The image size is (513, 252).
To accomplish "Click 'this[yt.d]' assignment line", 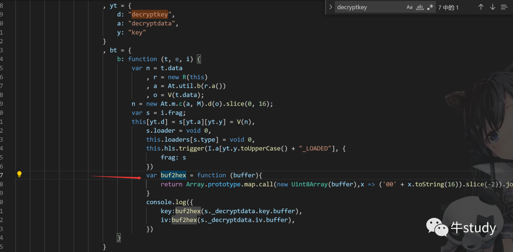I will 193,122.
